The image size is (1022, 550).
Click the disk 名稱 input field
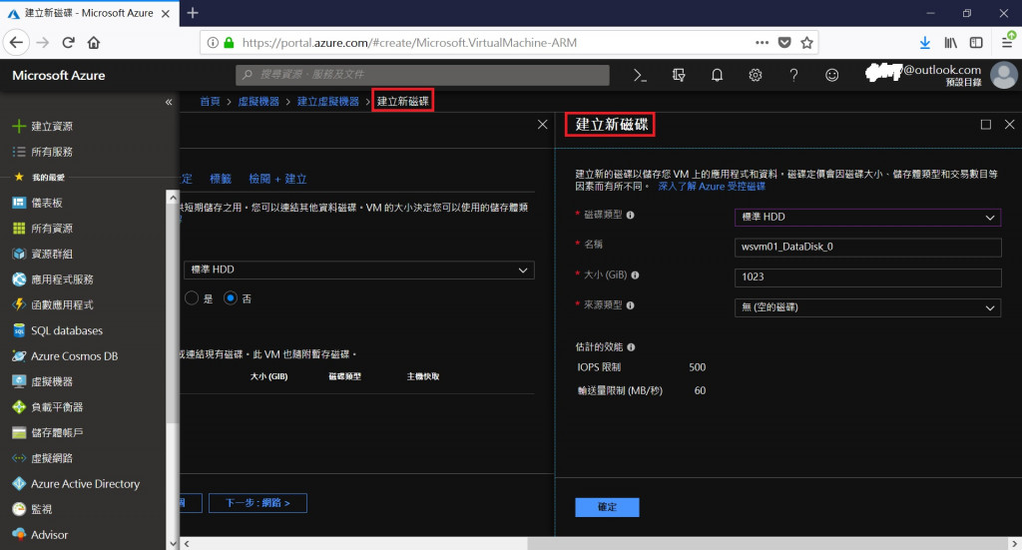(867, 247)
